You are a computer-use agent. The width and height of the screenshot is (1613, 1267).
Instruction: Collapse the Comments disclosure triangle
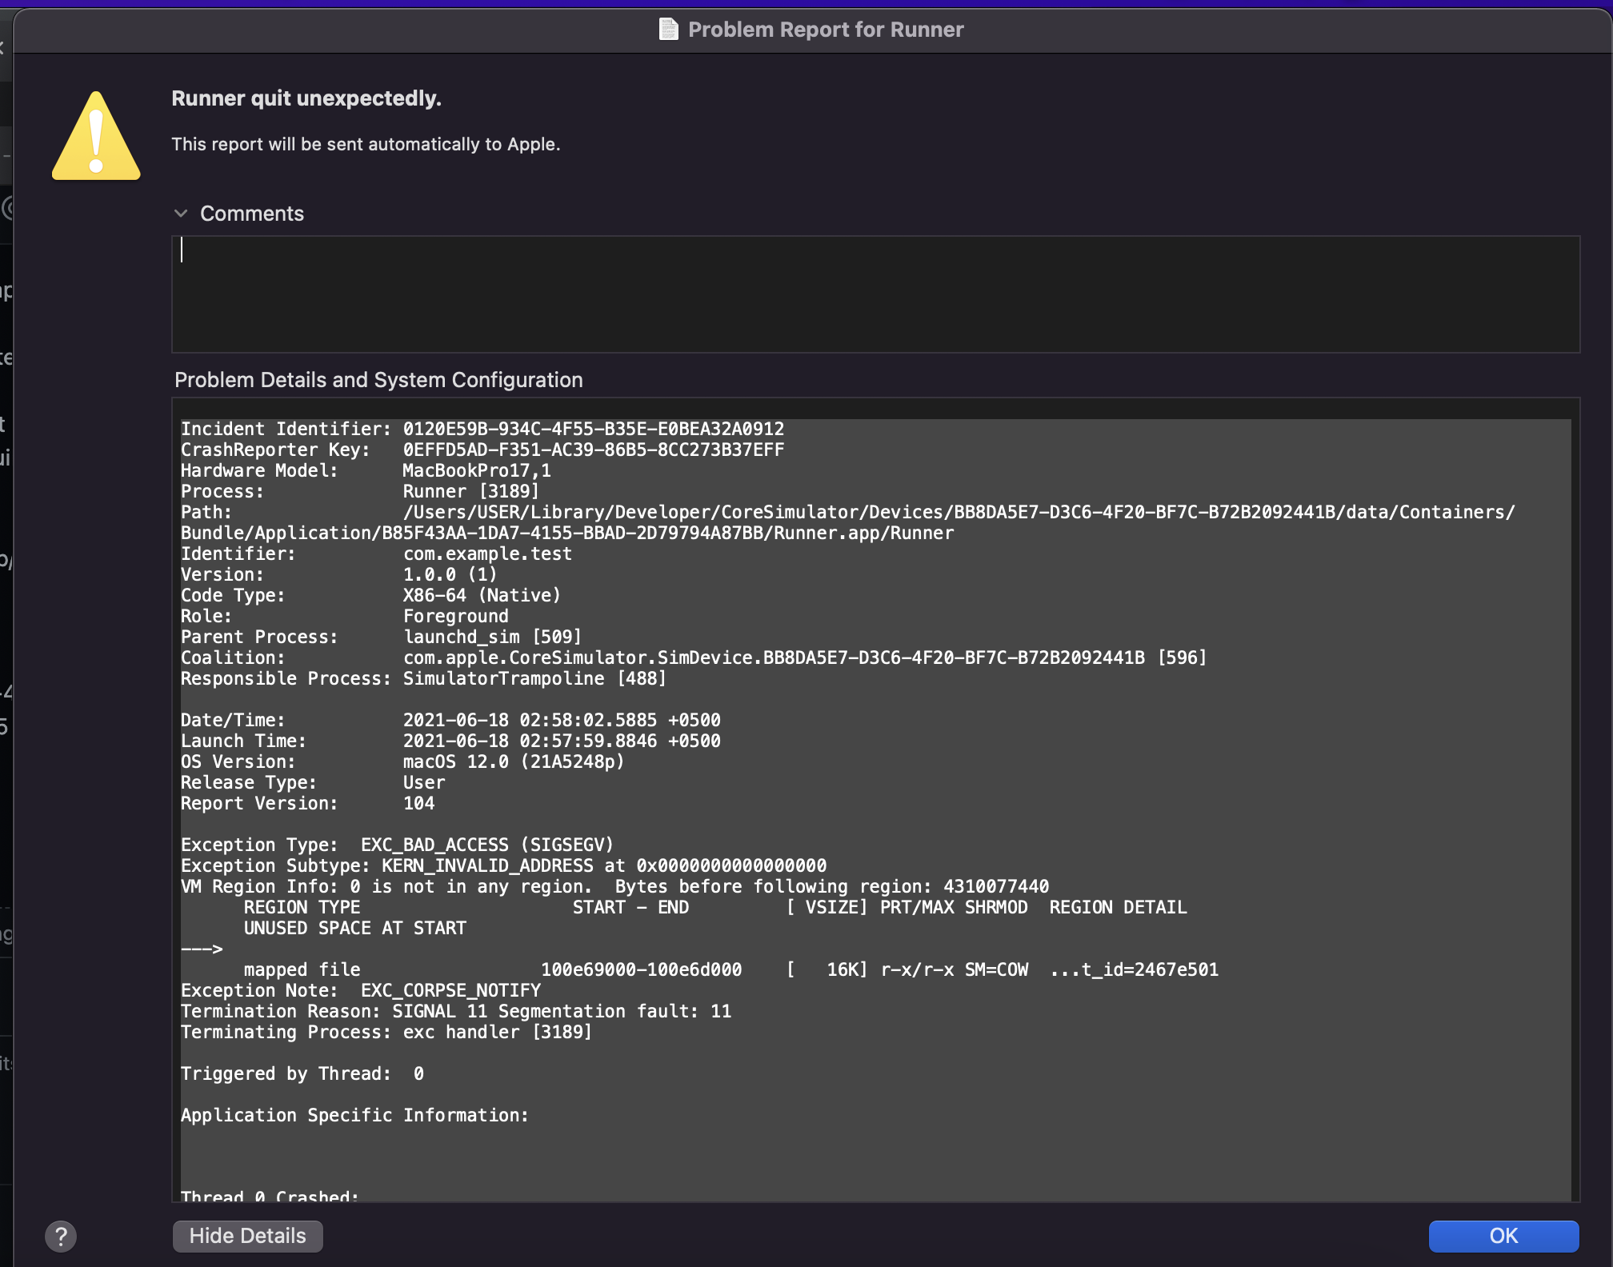click(181, 213)
